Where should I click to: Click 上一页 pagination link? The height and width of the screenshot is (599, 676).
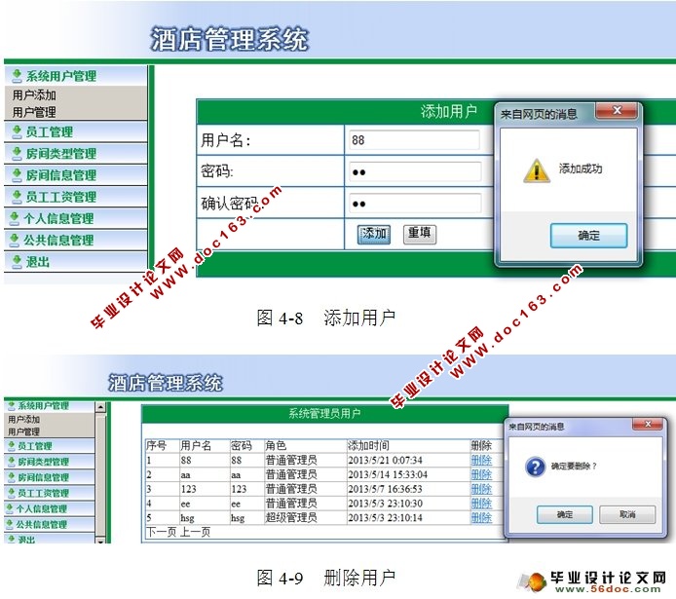tap(195, 532)
